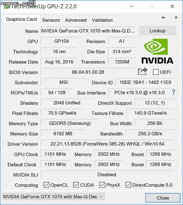The height and width of the screenshot is (205, 183).
Task: Click the Driver Version ForceWare 385.28 field
Action: [108, 144]
